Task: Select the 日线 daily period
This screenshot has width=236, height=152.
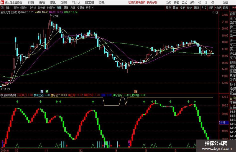Action: coord(59,8)
